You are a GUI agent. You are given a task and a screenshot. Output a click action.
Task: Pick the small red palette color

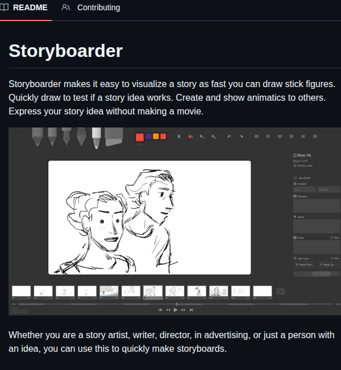click(163, 137)
